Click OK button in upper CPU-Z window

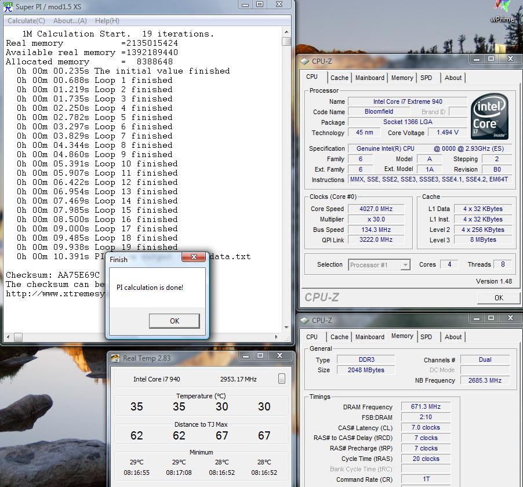499,298
